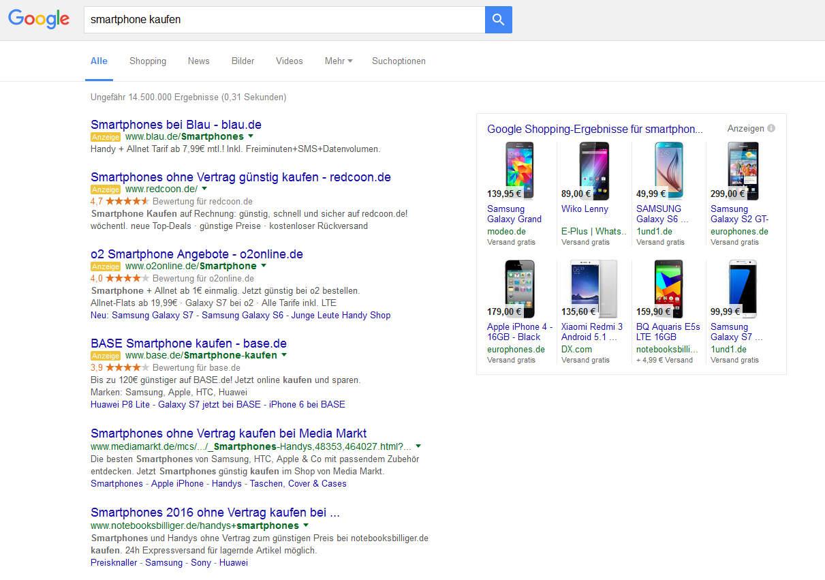Click the Google logo
This screenshot has width=825, height=580.
[39, 19]
